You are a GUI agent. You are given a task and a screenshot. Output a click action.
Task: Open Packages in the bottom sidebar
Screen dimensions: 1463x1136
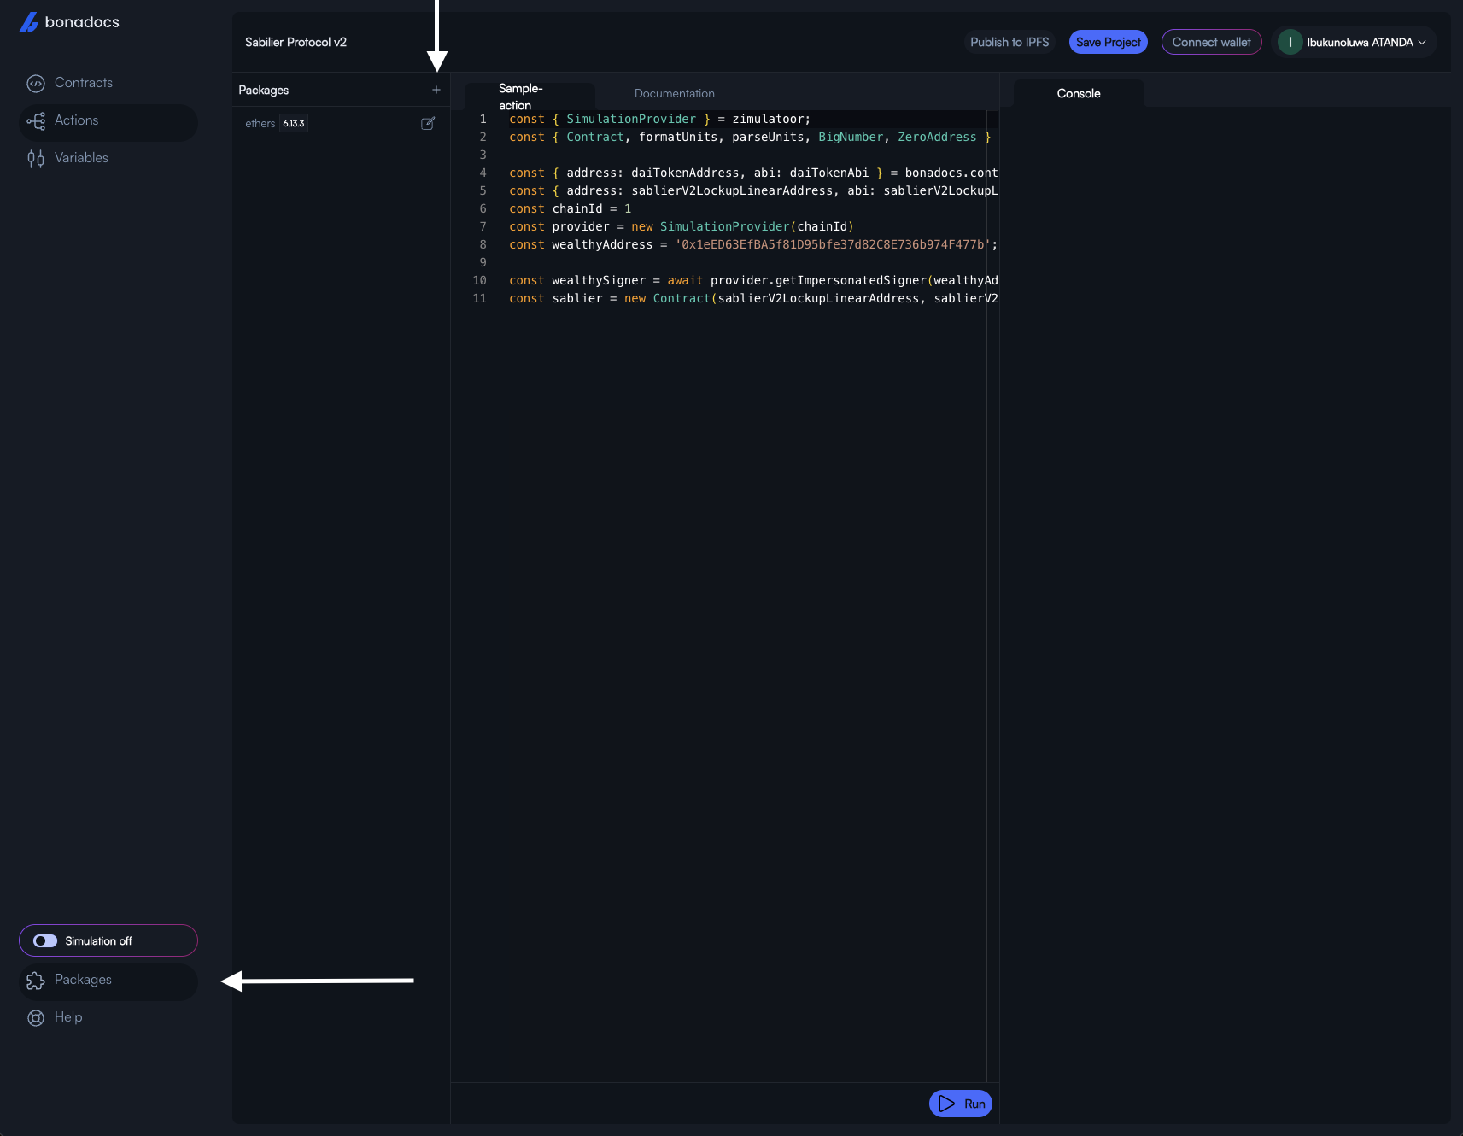click(108, 981)
